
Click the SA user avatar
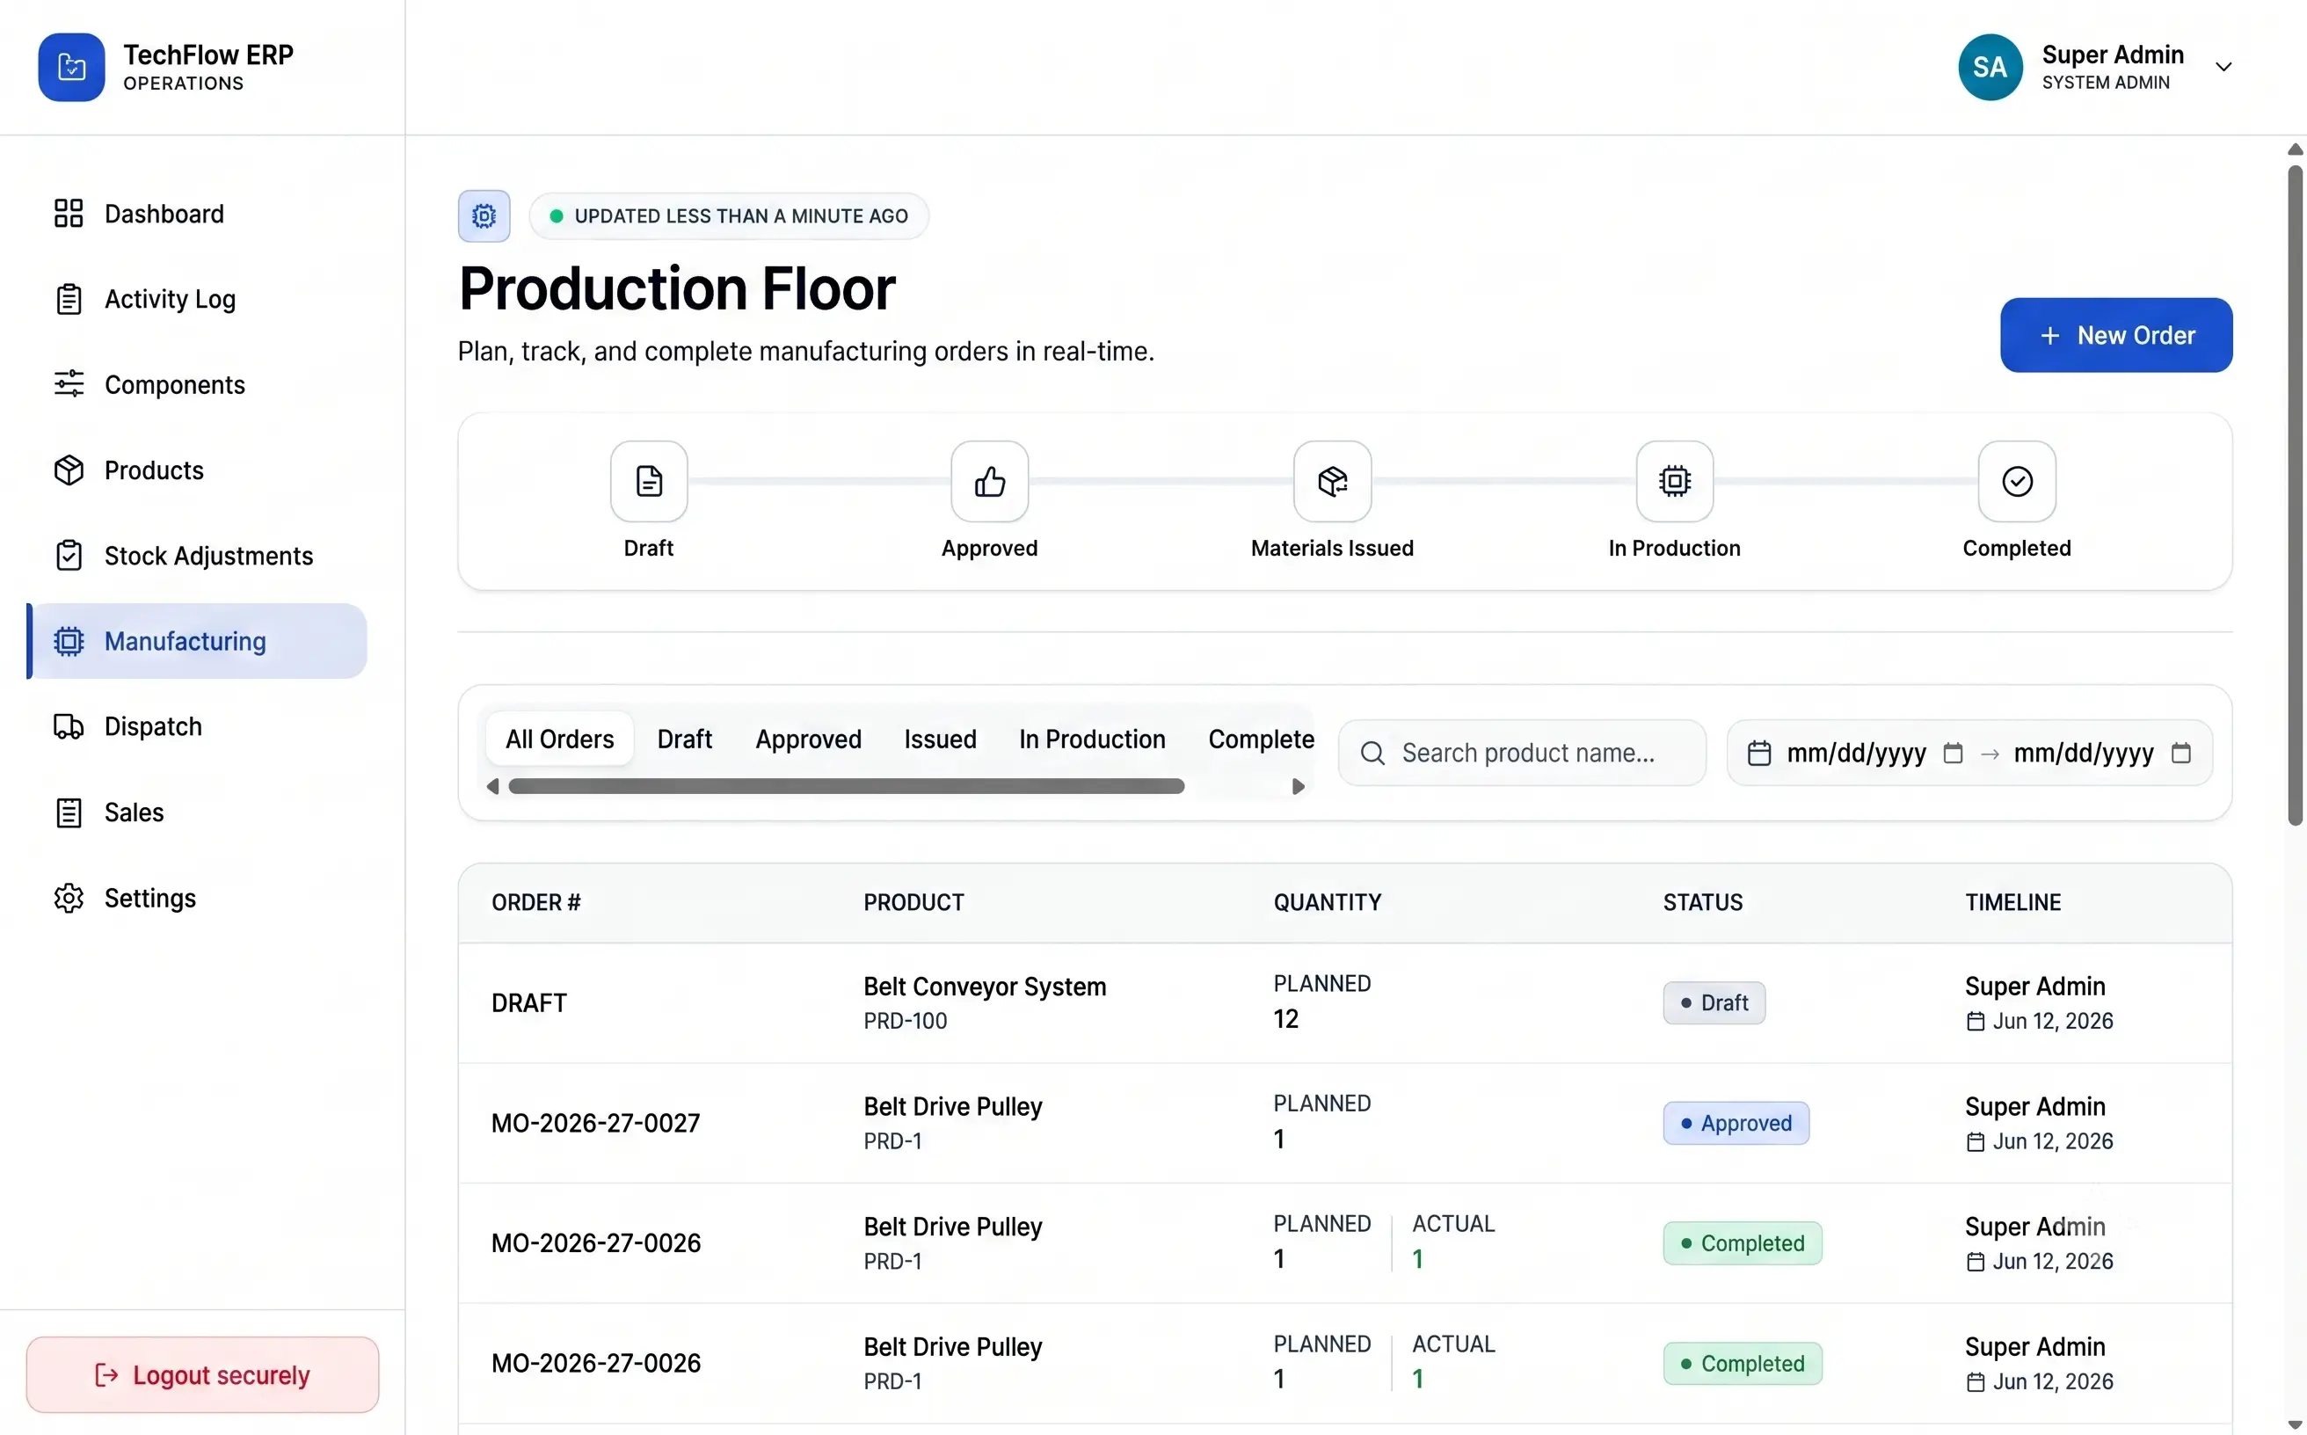coord(1990,68)
